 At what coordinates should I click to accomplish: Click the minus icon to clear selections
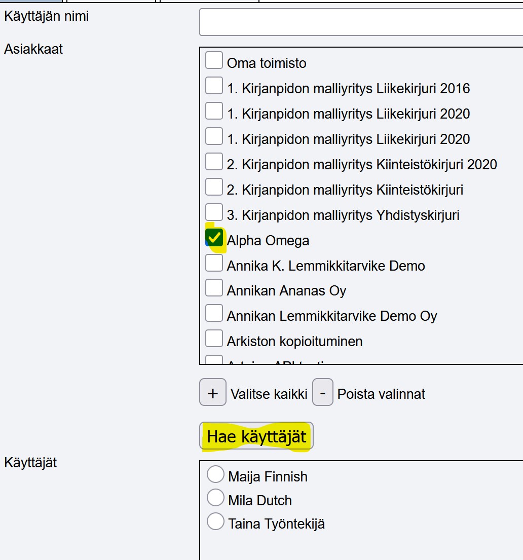(x=323, y=392)
